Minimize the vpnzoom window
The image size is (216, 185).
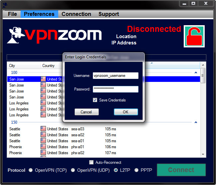184,4
